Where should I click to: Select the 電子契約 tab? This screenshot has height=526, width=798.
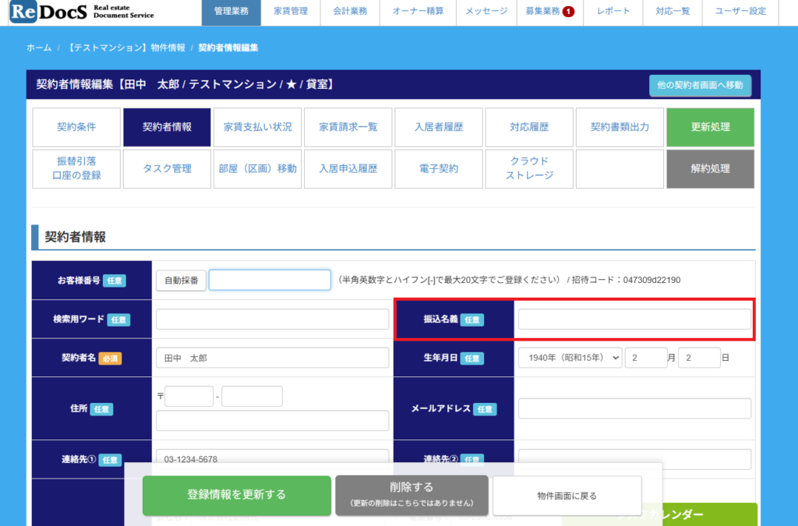click(438, 168)
